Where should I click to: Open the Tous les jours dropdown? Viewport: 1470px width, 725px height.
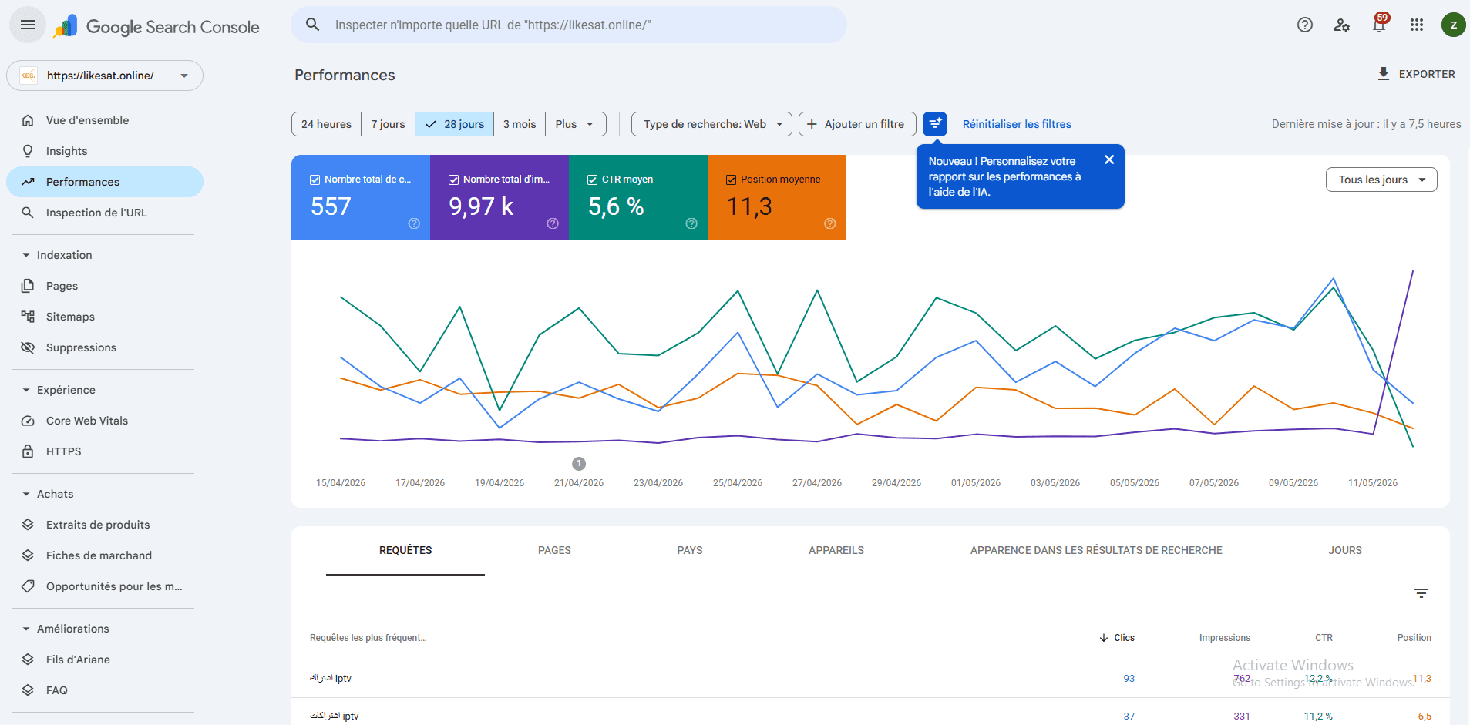[x=1381, y=180]
